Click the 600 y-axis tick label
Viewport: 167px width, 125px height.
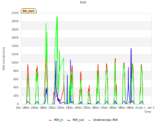coord(16,79)
